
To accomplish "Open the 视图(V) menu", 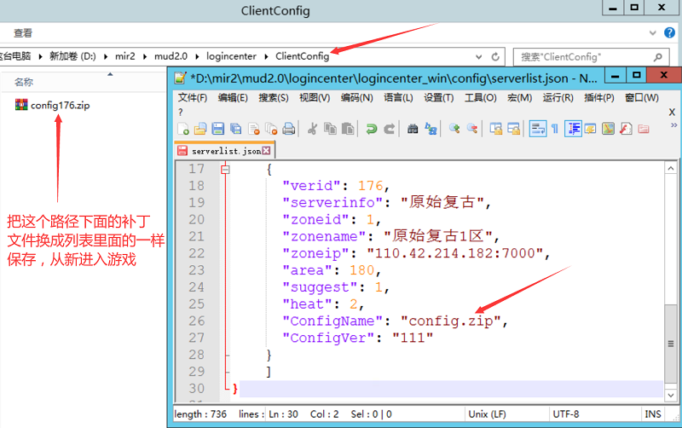I will coord(315,98).
